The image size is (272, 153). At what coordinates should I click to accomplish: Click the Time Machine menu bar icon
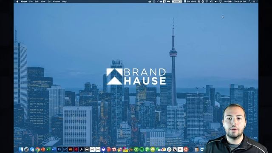(212, 1)
